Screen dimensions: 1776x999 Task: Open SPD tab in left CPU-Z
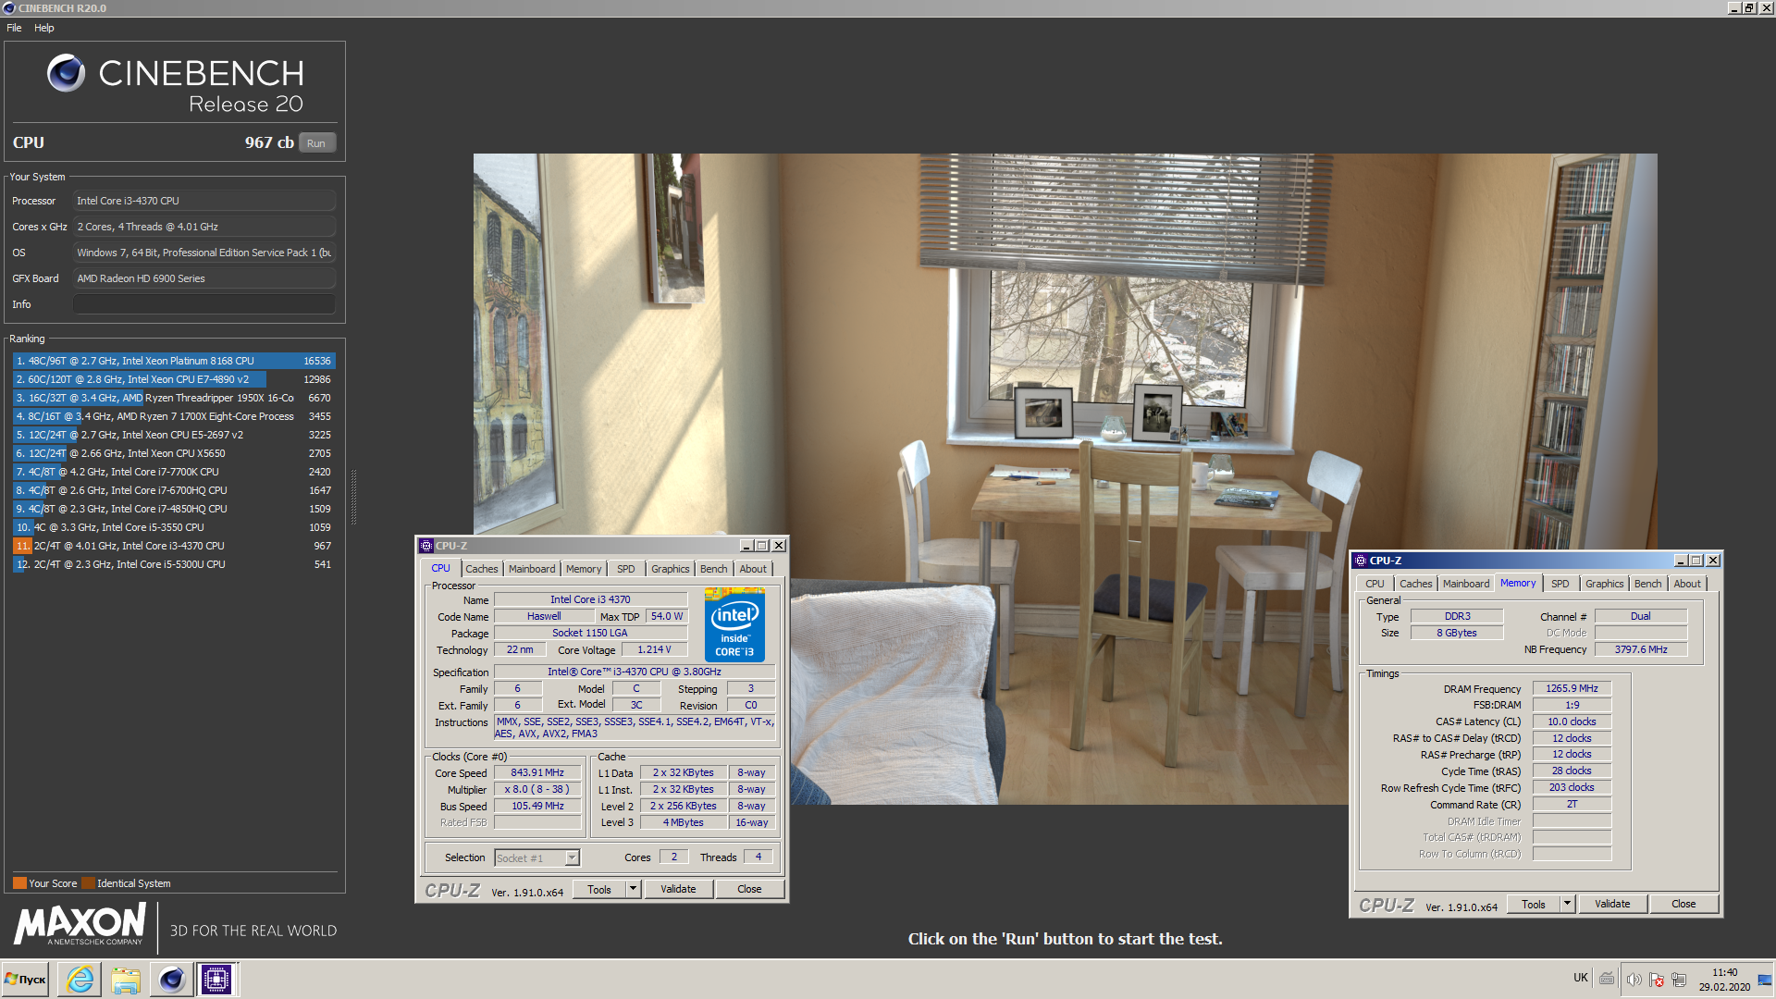(x=626, y=569)
